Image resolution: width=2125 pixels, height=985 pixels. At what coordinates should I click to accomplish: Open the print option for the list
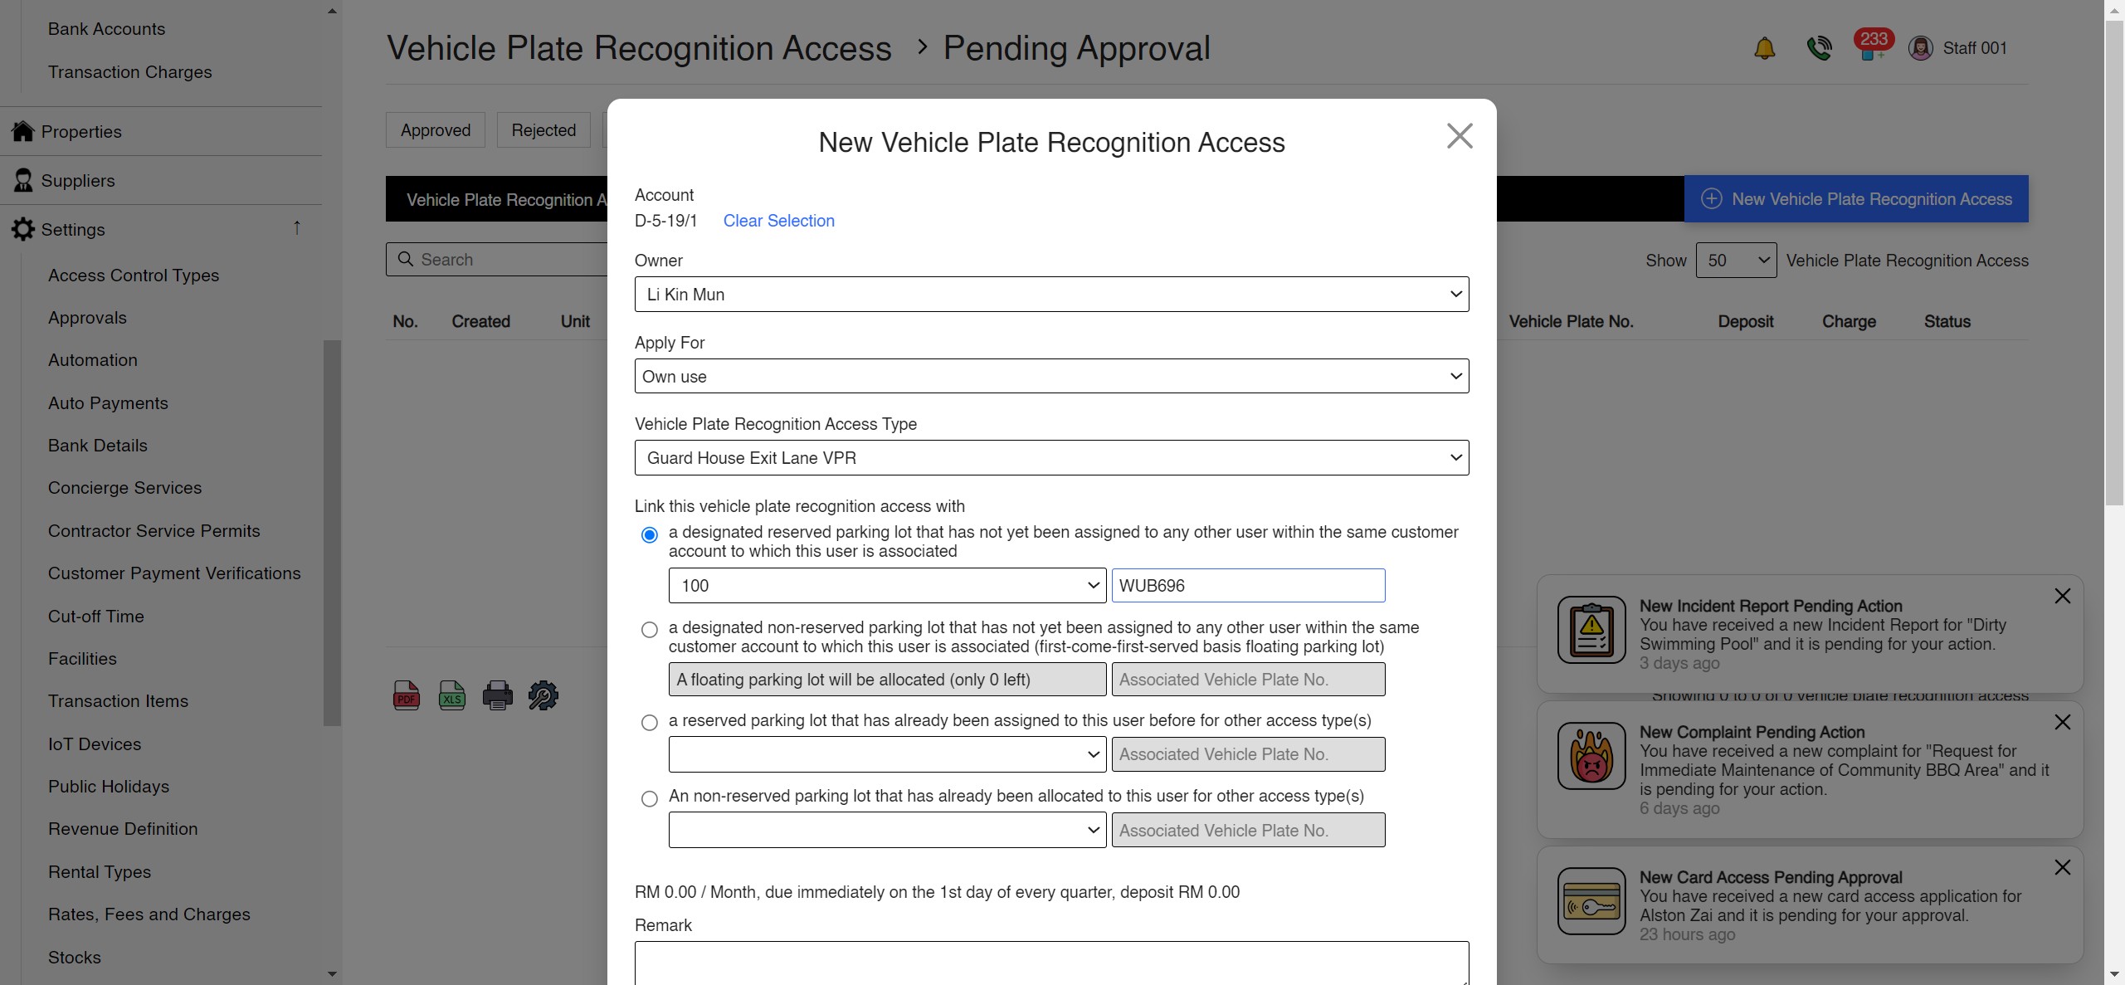(497, 695)
